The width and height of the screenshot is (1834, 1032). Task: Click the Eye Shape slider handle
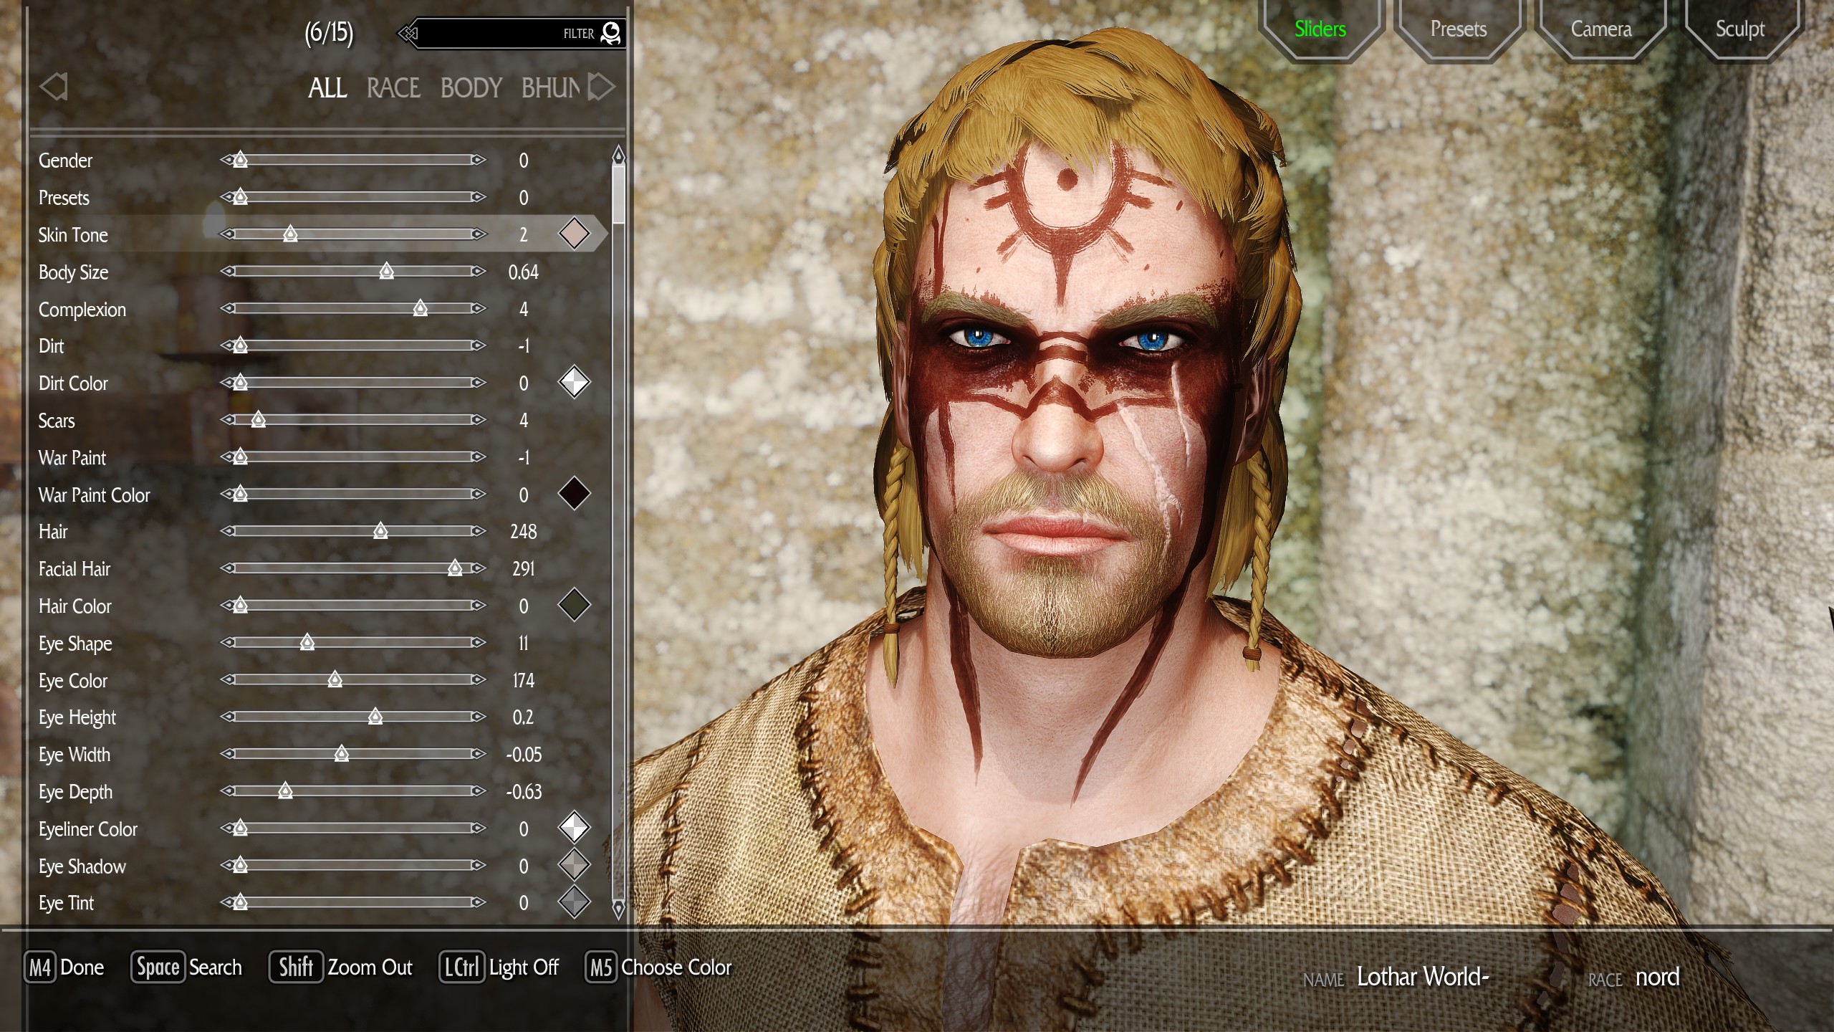307,642
